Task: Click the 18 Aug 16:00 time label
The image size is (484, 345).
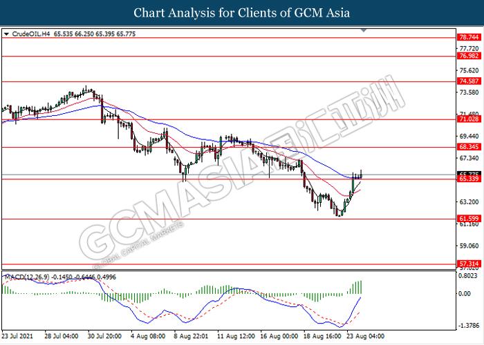Action: point(322,336)
